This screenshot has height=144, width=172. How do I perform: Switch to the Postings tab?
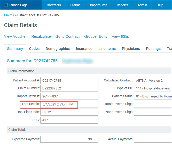click(x=153, y=49)
